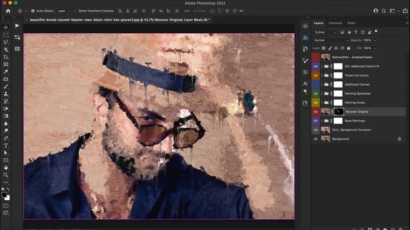
Task: Hide the Tones Correctors group
Action: click(x=316, y=75)
